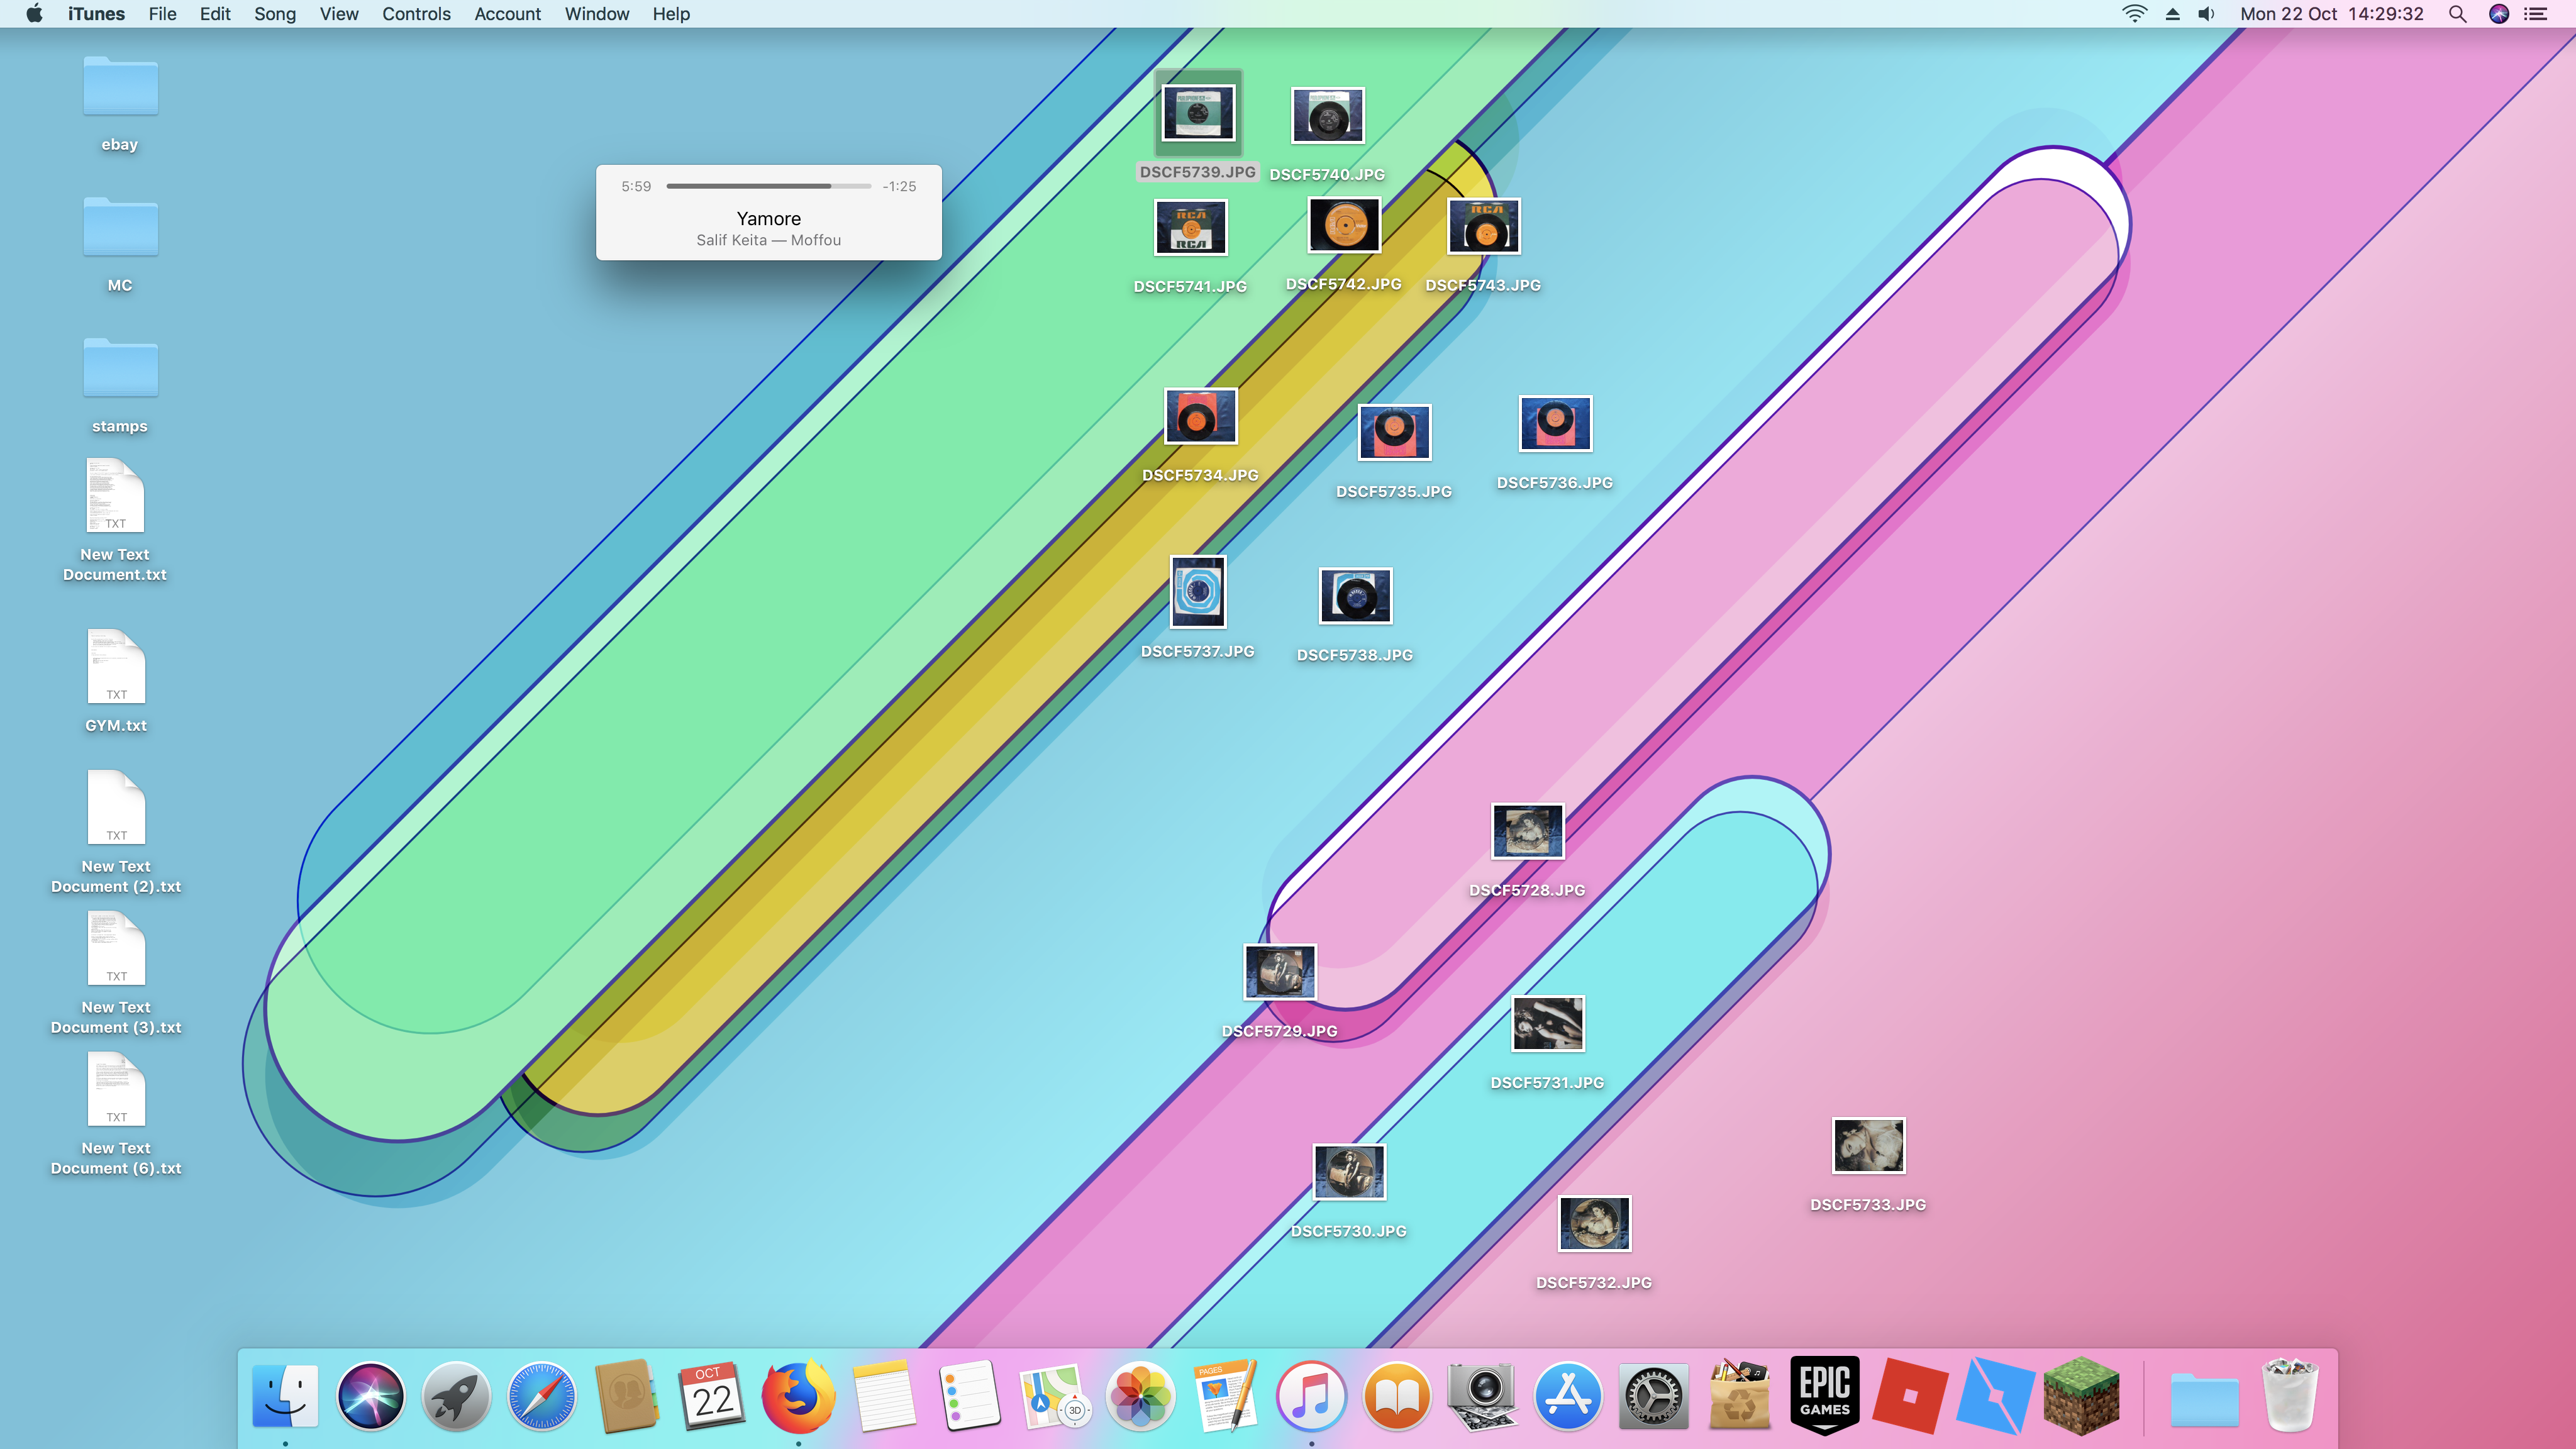
Task: Click the Spotlight search magnifier
Action: tap(2457, 14)
